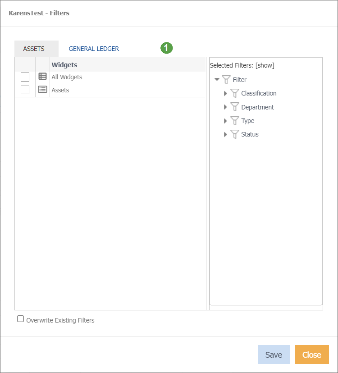Viewport: 338px width, 373px height.
Task: Click the show link next to Selected Filters
Action: (x=265, y=65)
